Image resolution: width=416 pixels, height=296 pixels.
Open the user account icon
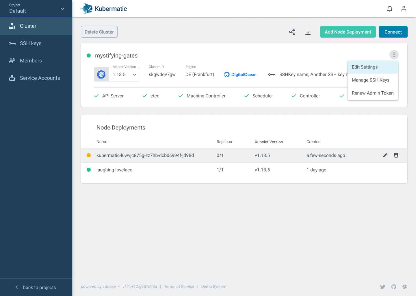click(404, 9)
